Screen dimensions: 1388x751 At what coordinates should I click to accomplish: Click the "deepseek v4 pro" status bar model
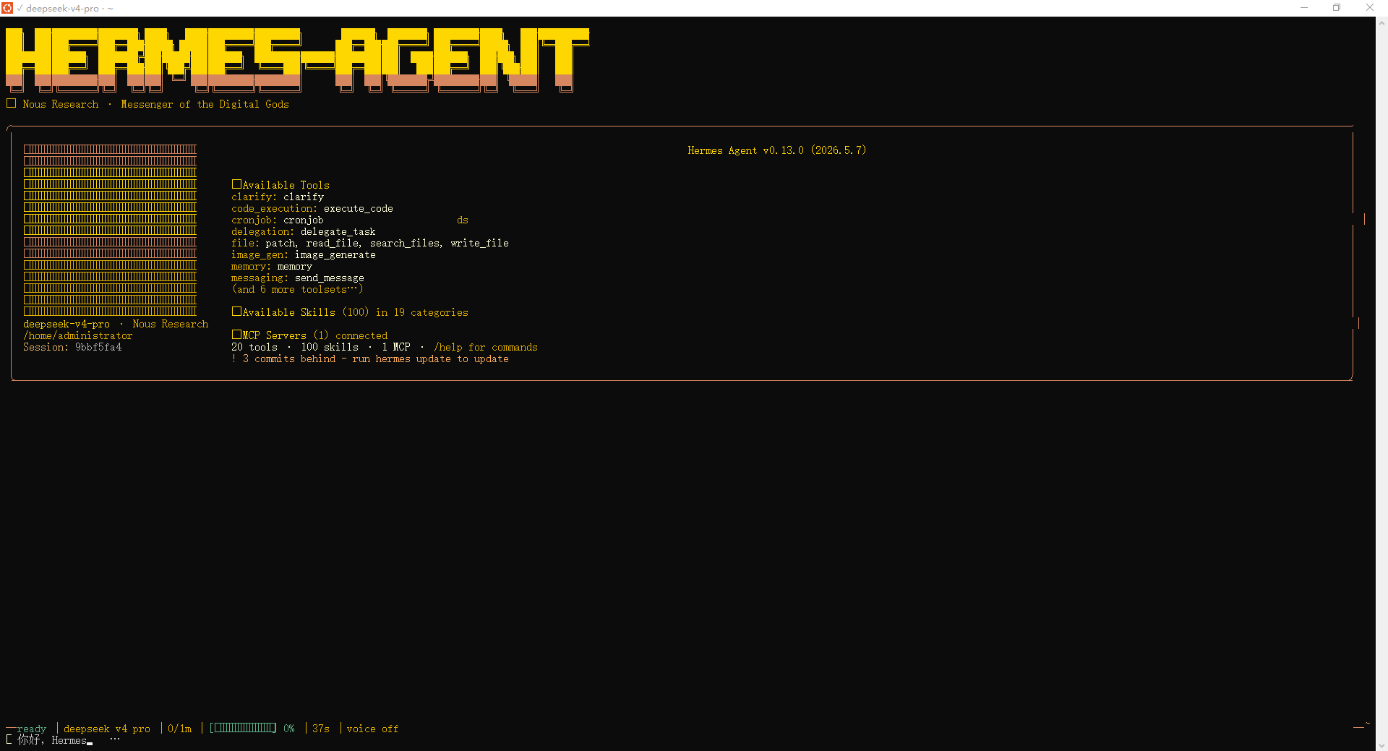tap(107, 729)
